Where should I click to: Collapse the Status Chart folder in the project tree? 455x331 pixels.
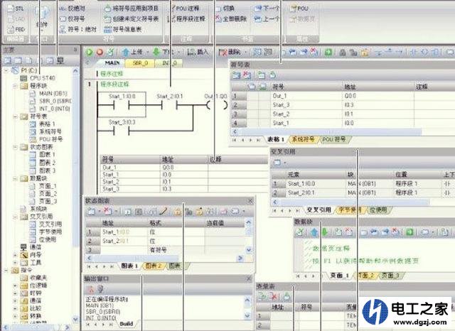[x=16, y=147]
